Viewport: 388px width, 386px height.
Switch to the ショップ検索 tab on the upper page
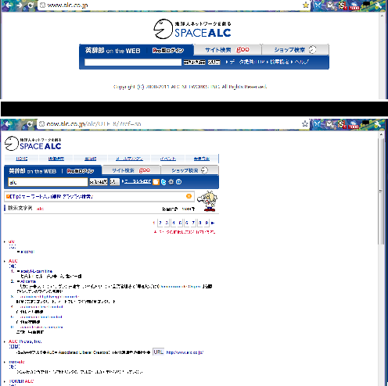tap(295, 49)
